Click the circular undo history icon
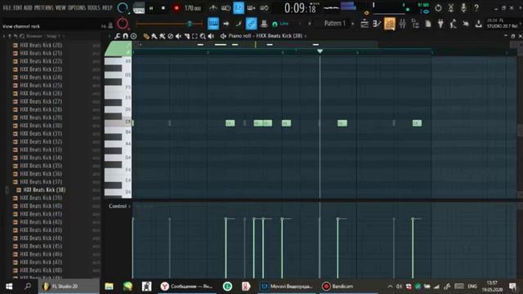Viewport: 523px width, 294px height. click(x=438, y=7)
